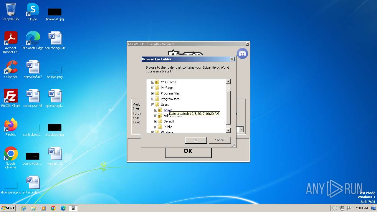Expand the ProgramData folder node
This screenshot has height=212, width=377.
[153, 99]
